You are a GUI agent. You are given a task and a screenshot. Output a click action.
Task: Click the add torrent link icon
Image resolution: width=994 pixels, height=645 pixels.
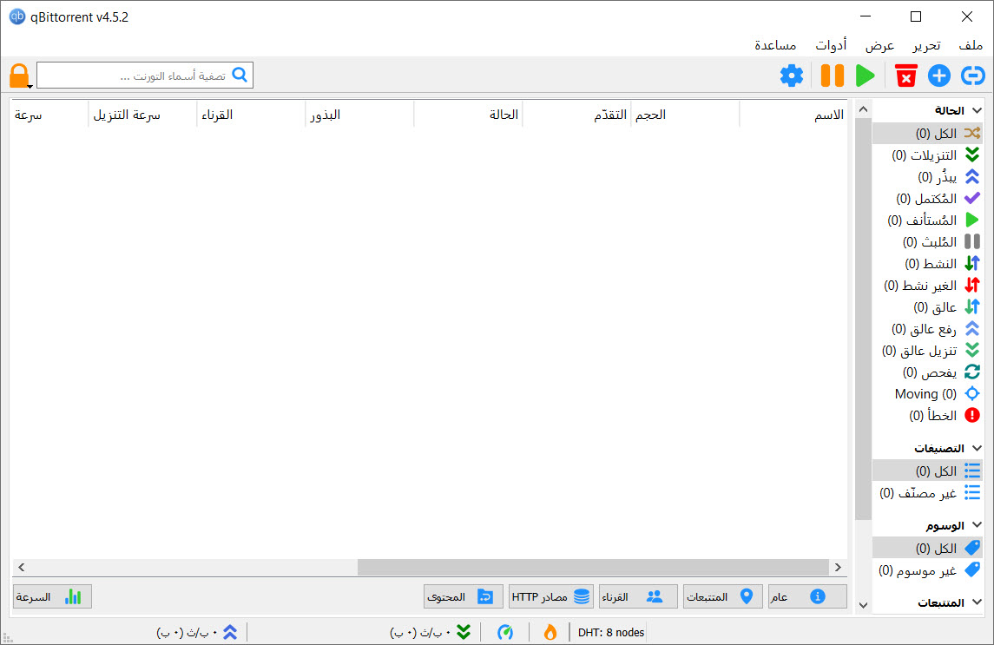[973, 76]
